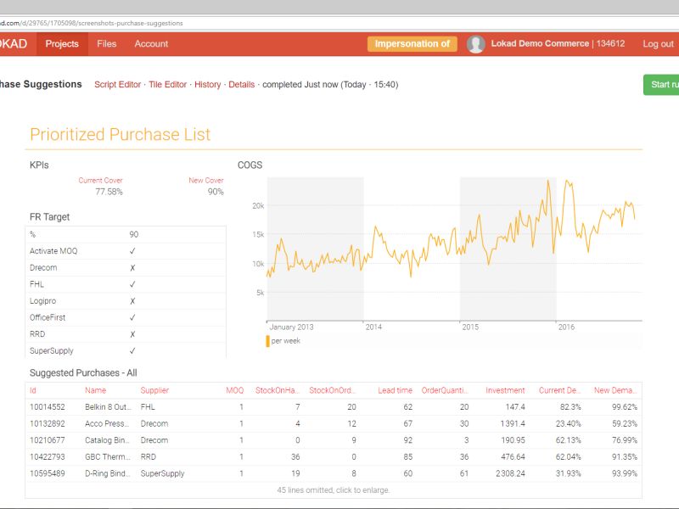Open the Tile Editor link
Screen dimensions: 679x509
[x=167, y=84]
